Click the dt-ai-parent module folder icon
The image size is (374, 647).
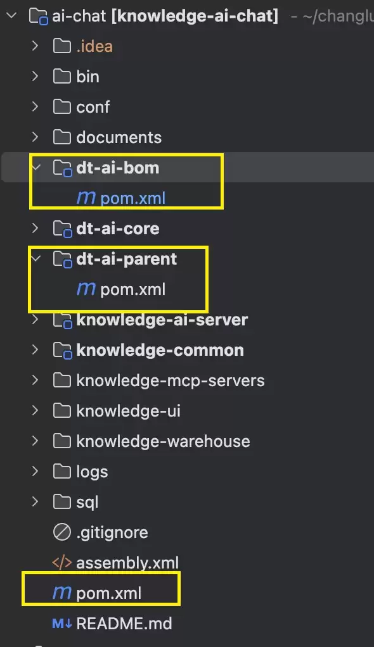63,260
